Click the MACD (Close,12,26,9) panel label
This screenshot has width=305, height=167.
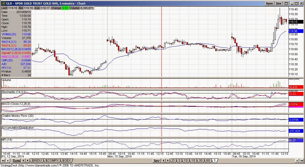pyautogui.click(x=16, y=104)
